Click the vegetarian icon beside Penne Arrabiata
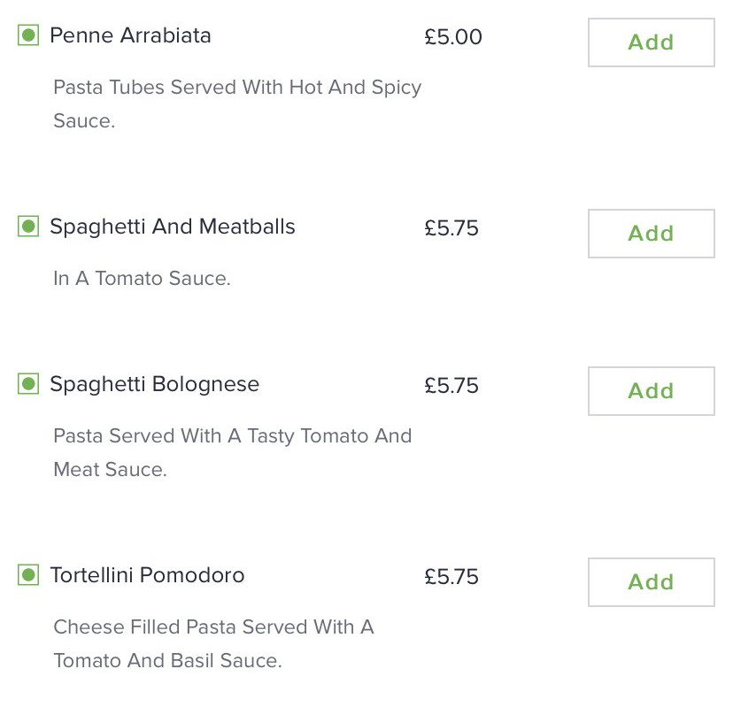The image size is (733, 715). [28, 35]
